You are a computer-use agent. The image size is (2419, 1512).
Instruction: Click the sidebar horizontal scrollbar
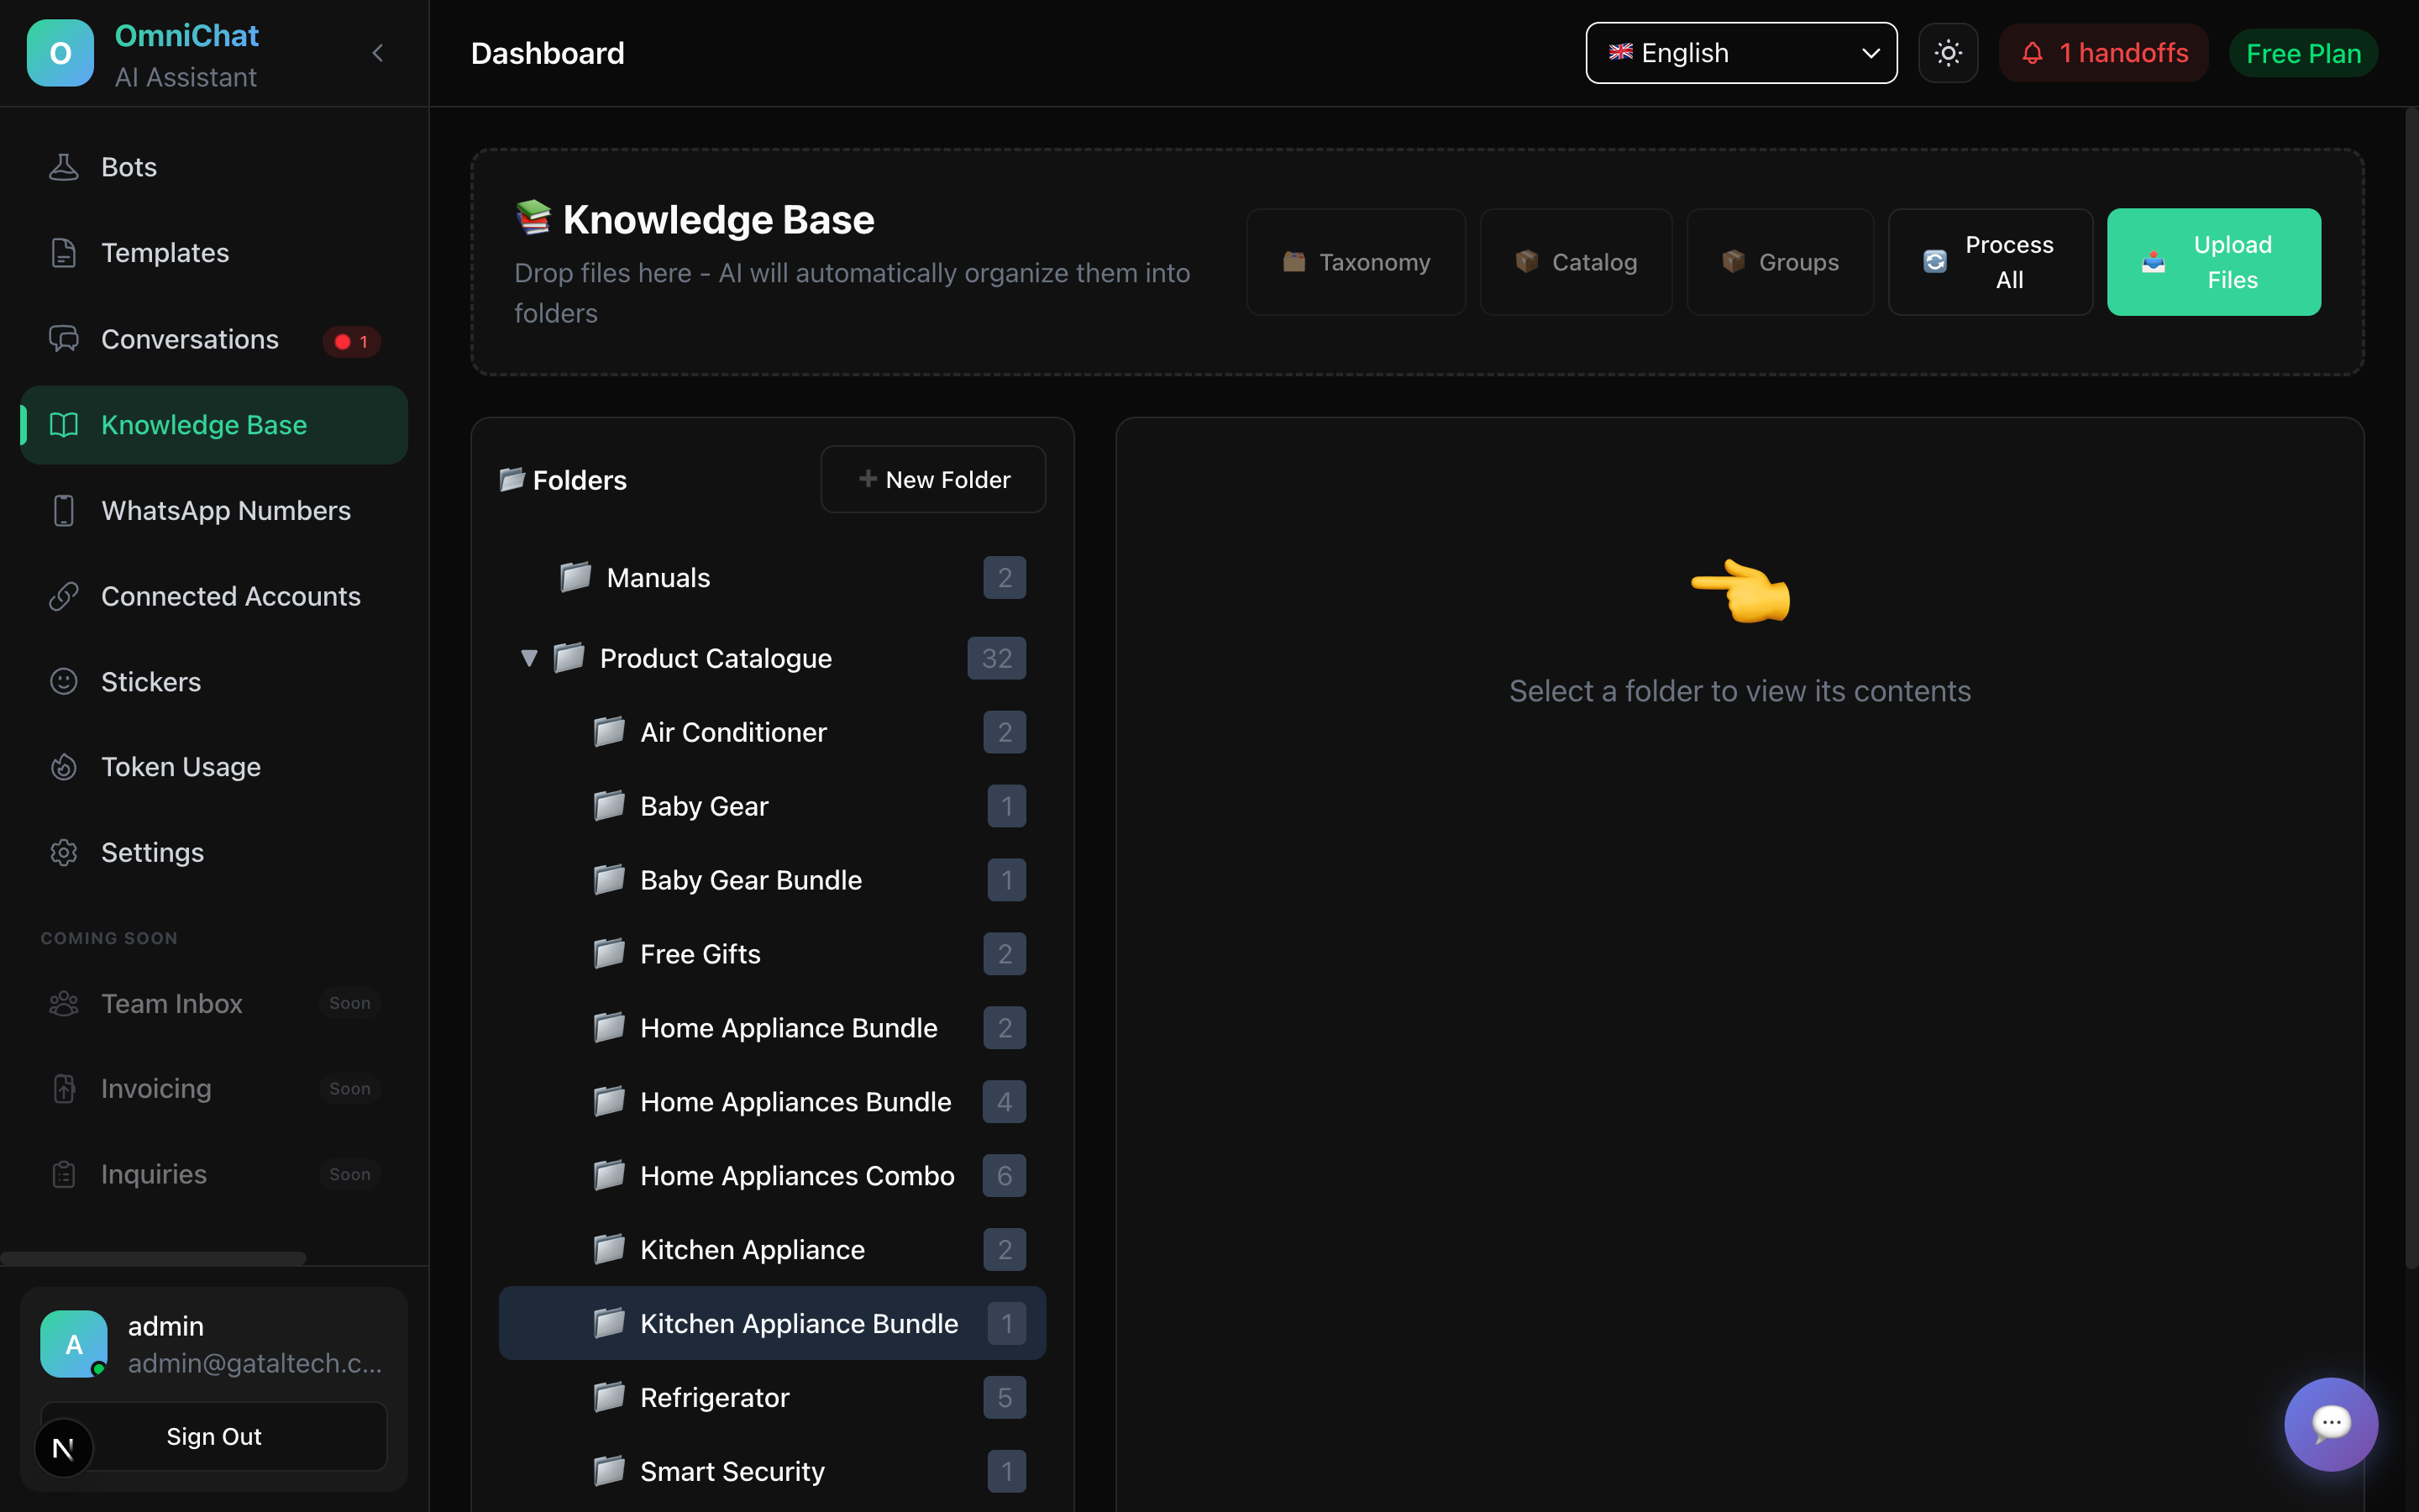pos(153,1258)
